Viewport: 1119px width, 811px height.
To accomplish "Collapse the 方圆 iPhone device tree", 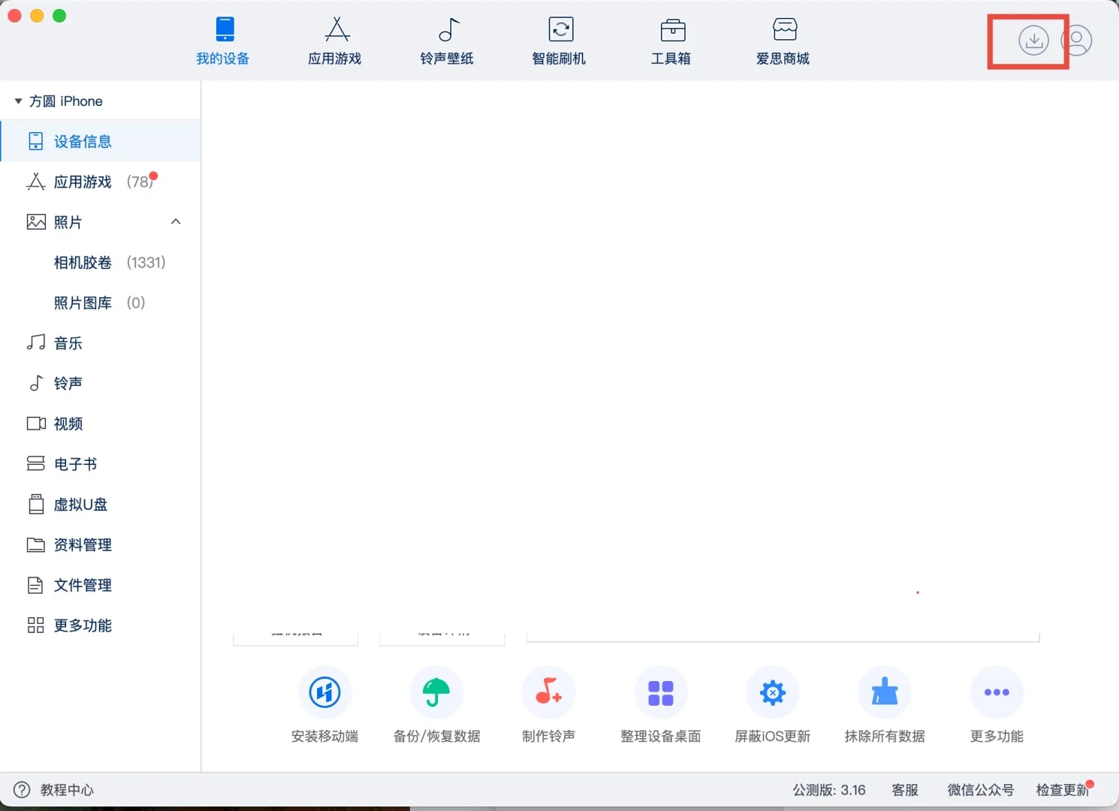I will coord(17,101).
